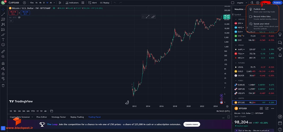The width and height of the screenshot is (283, 132).
Task: Open the alerts bell in right sidebar
Action: [x=280, y=55]
